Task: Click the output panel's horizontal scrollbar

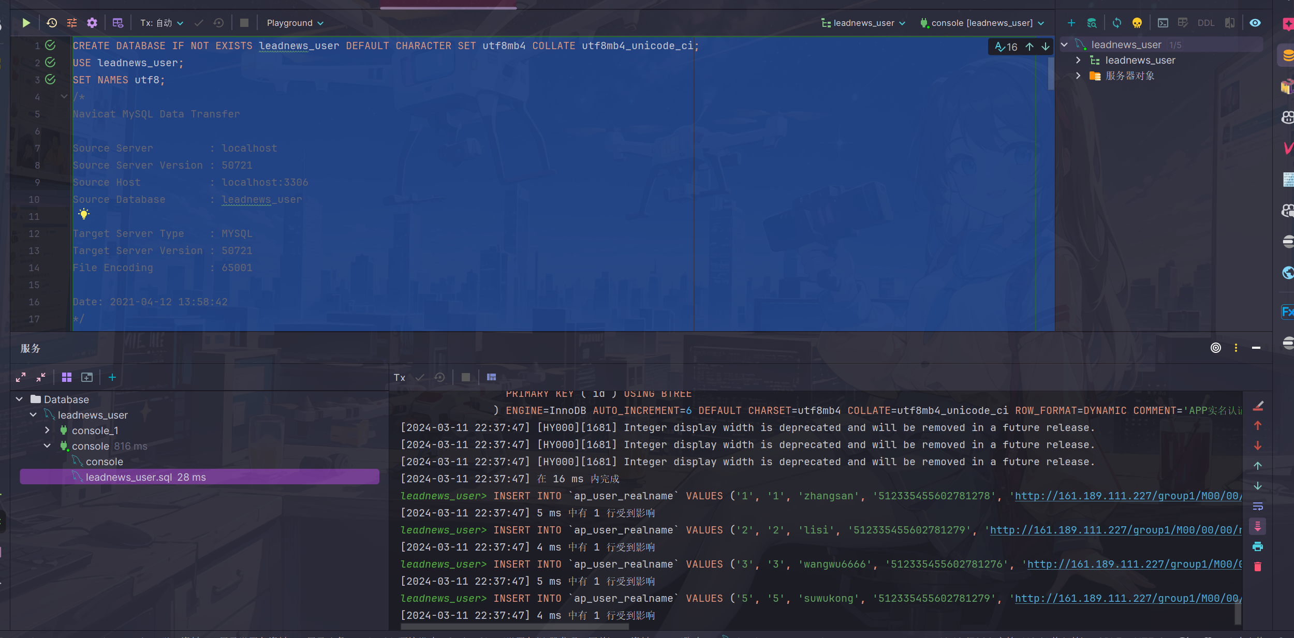Action: [x=514, y=627]
